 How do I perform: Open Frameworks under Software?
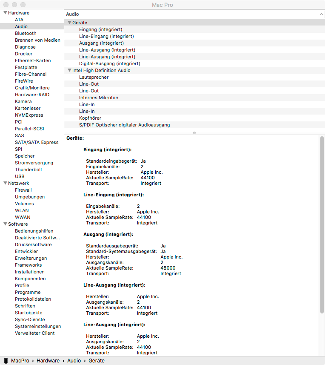pos(28,265)
